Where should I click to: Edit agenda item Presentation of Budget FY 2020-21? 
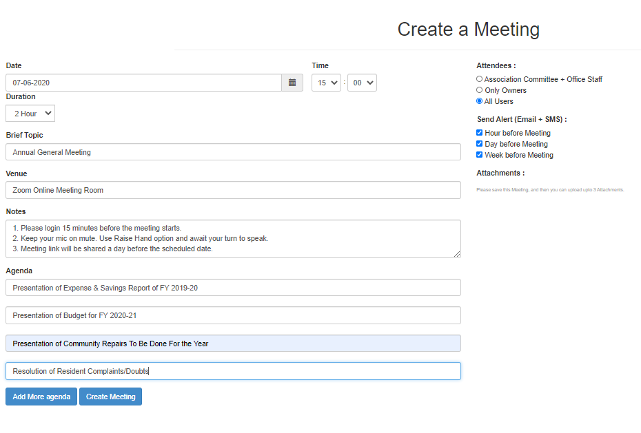click(x=233, y=315)
